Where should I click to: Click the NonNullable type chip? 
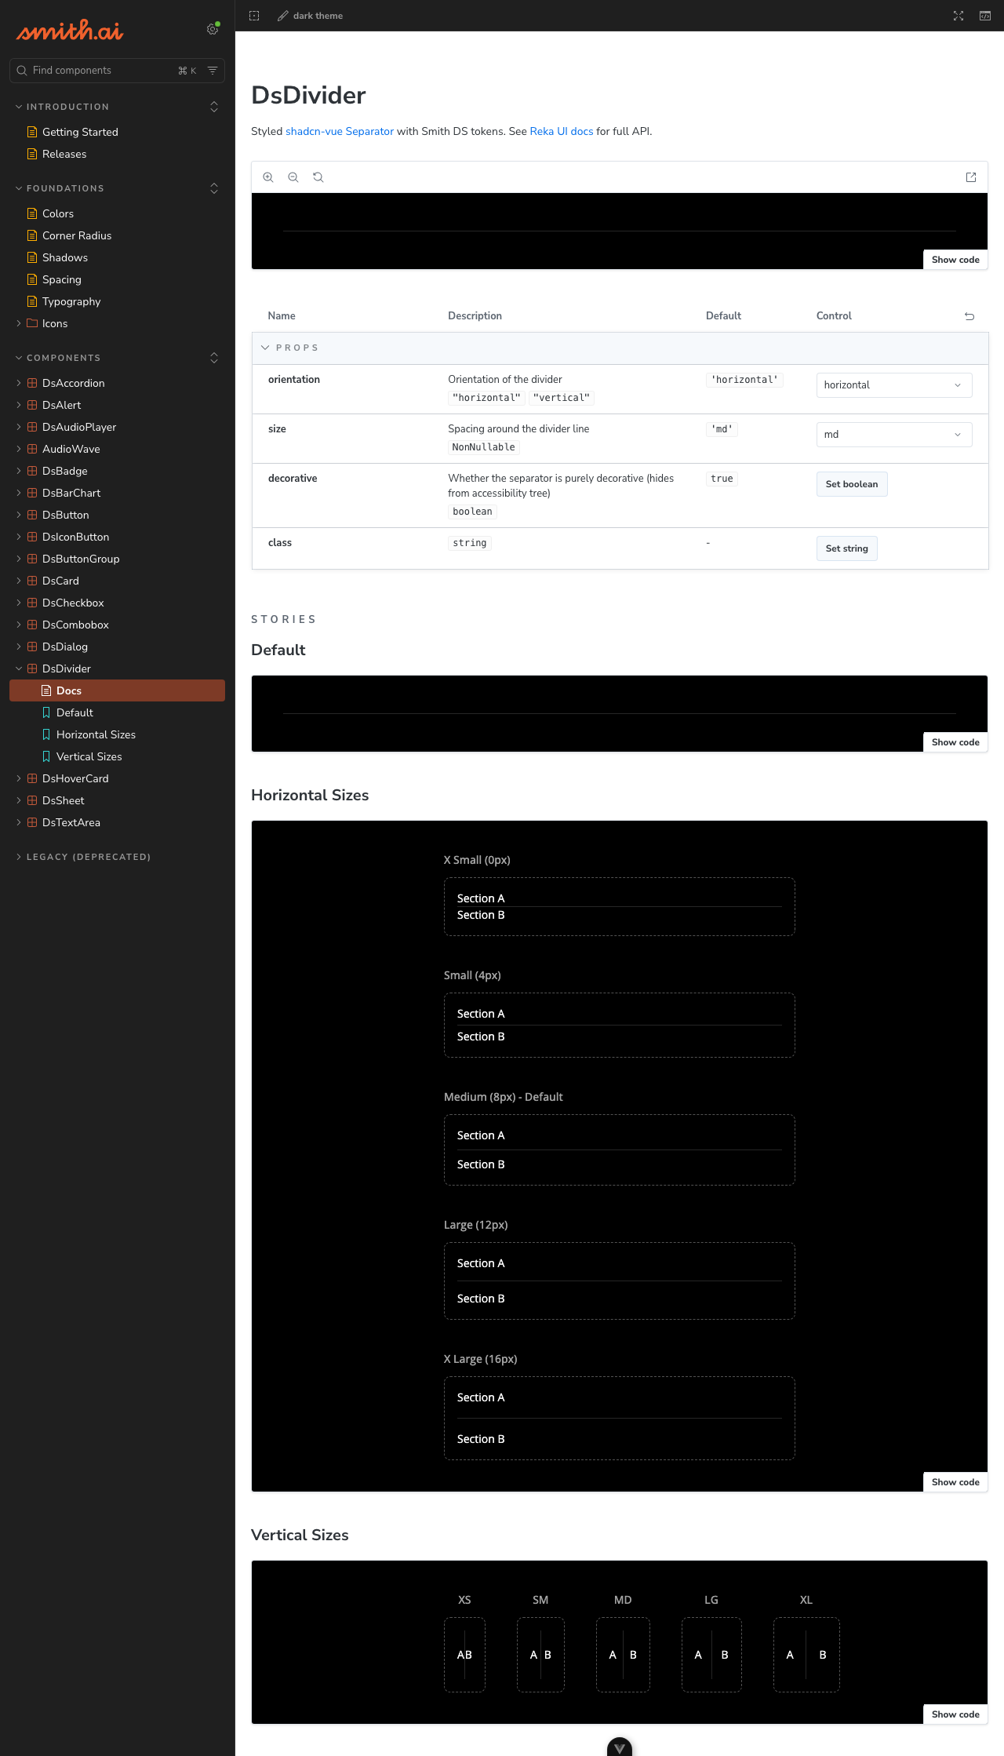pyautogui.click(x=484, y=447)
